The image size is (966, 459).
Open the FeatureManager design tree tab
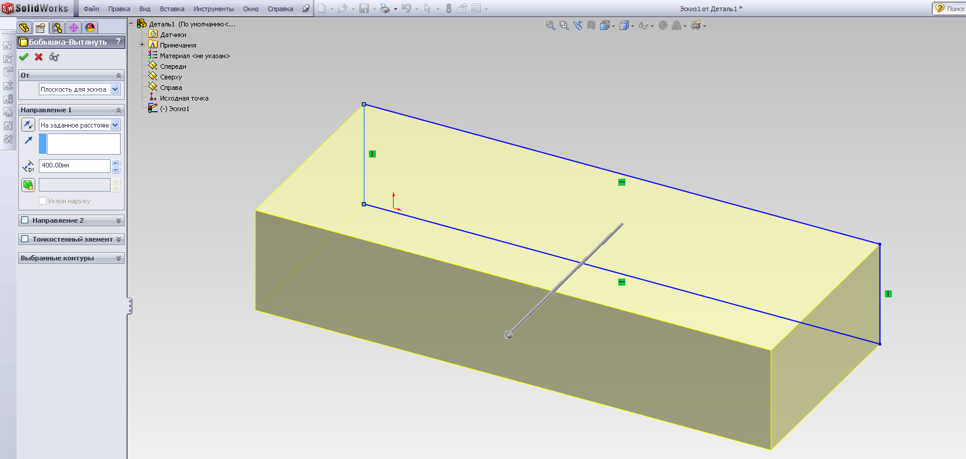[x=24, y=28]
